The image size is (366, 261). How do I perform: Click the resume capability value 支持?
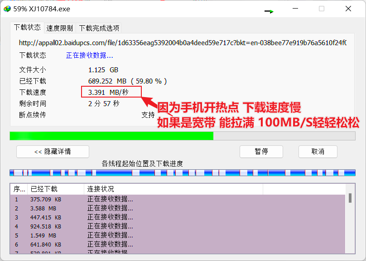point(148,115)
